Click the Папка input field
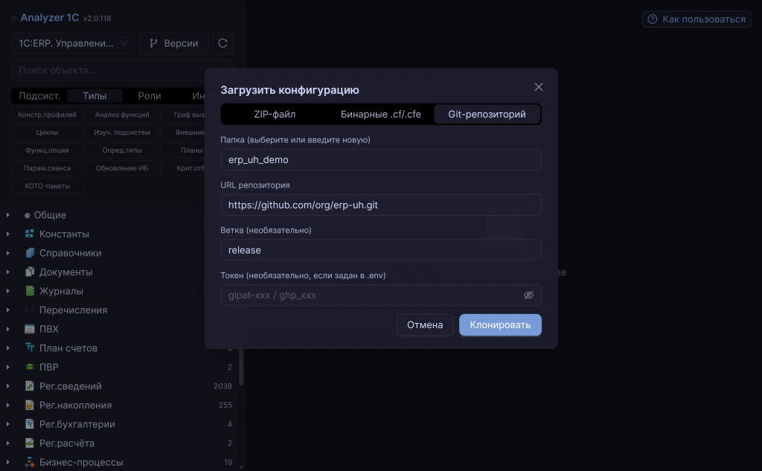762x471 pixels. point(380,159)
